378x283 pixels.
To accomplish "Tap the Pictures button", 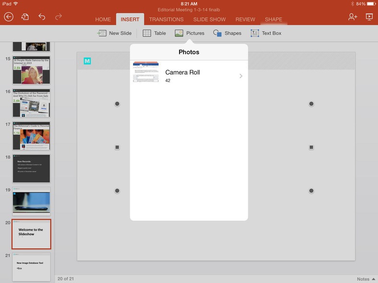I will [x=189, y=33].
